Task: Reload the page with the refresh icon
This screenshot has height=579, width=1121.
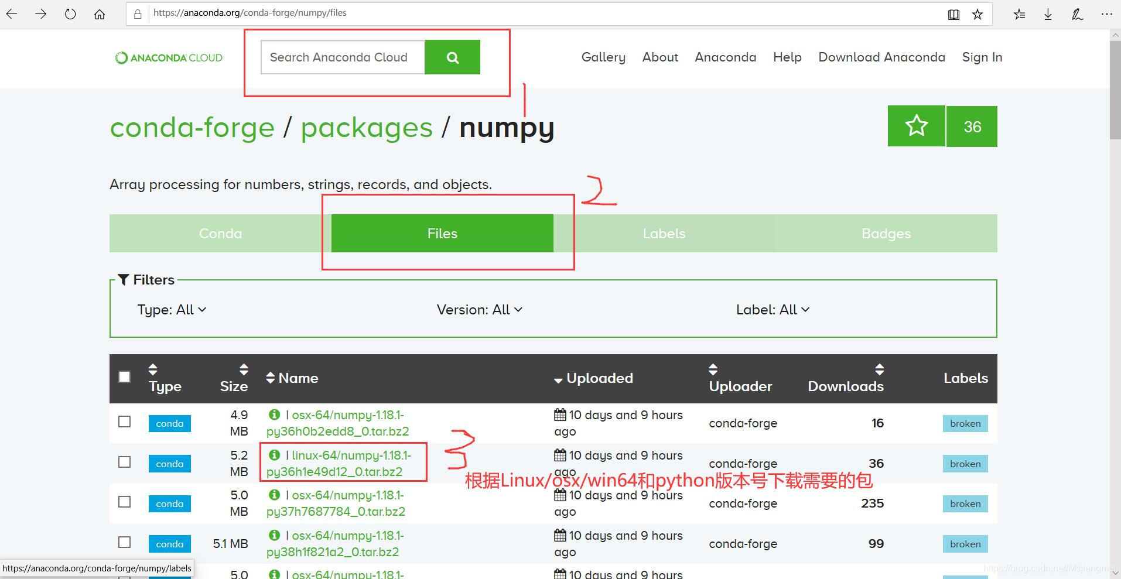Action: coord(70,14)
